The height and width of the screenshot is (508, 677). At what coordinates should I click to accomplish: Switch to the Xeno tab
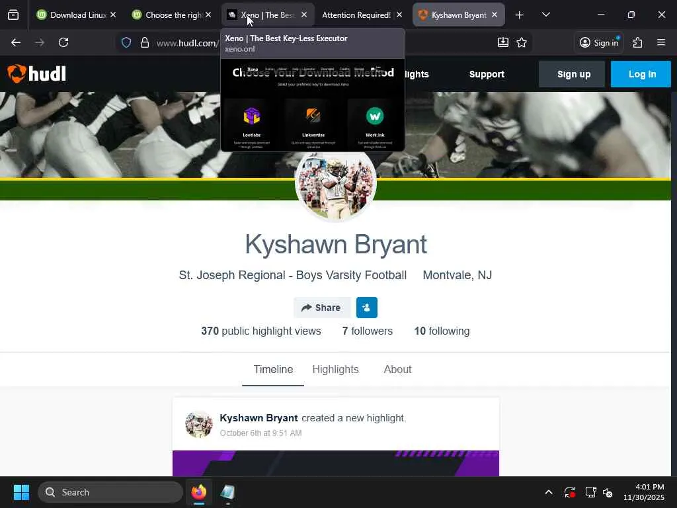click(x=268, y=15)
